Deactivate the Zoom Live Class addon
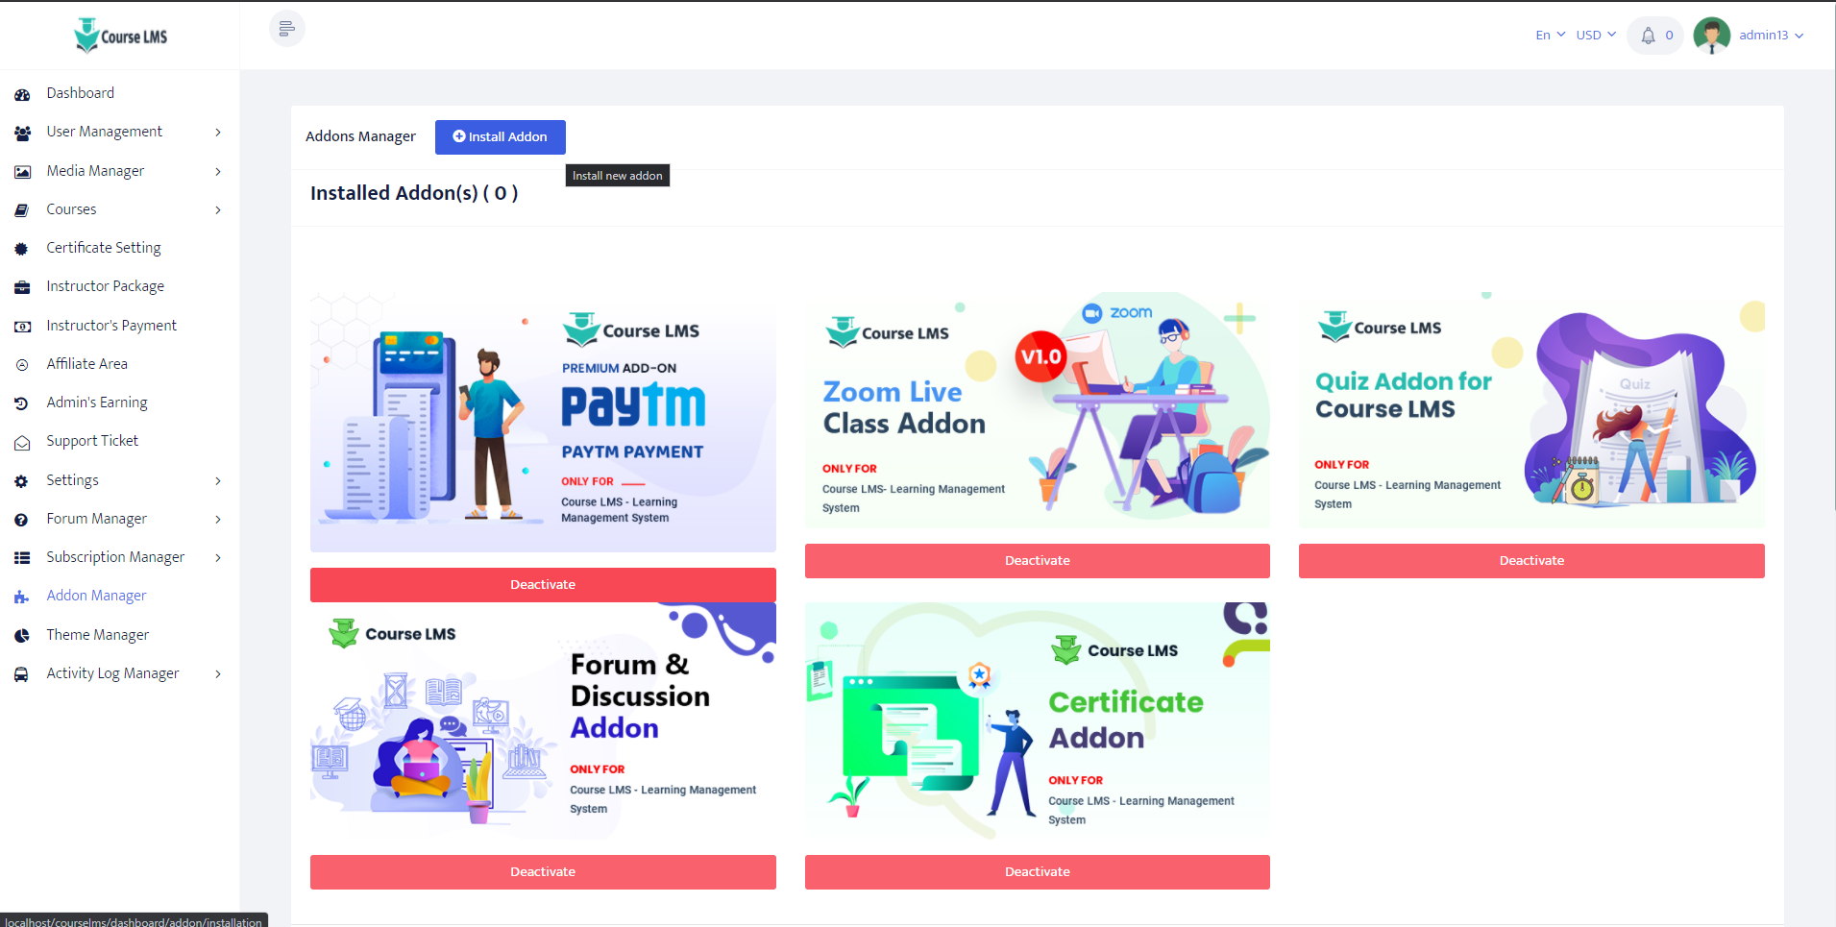The image size is (1836, 927). click(1038, 561)
